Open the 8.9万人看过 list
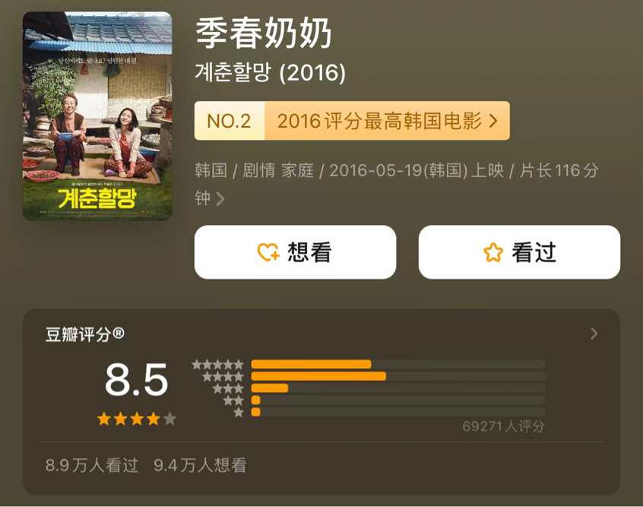Image resolution: width=643 pixels, height=507 pixels. coord(92,465)
